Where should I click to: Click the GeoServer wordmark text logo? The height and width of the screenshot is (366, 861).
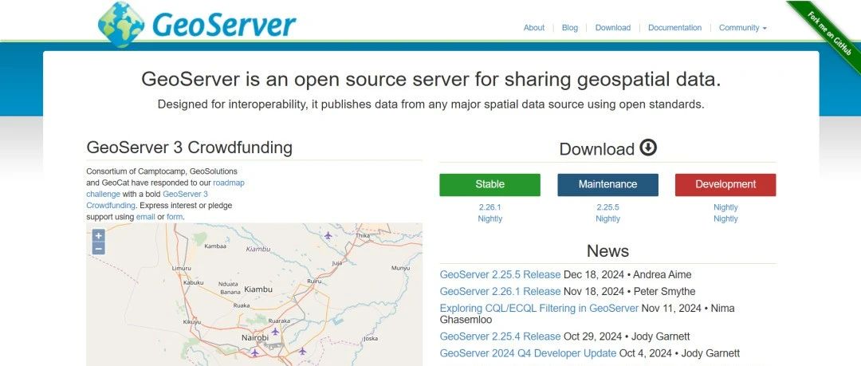[223, 24]
